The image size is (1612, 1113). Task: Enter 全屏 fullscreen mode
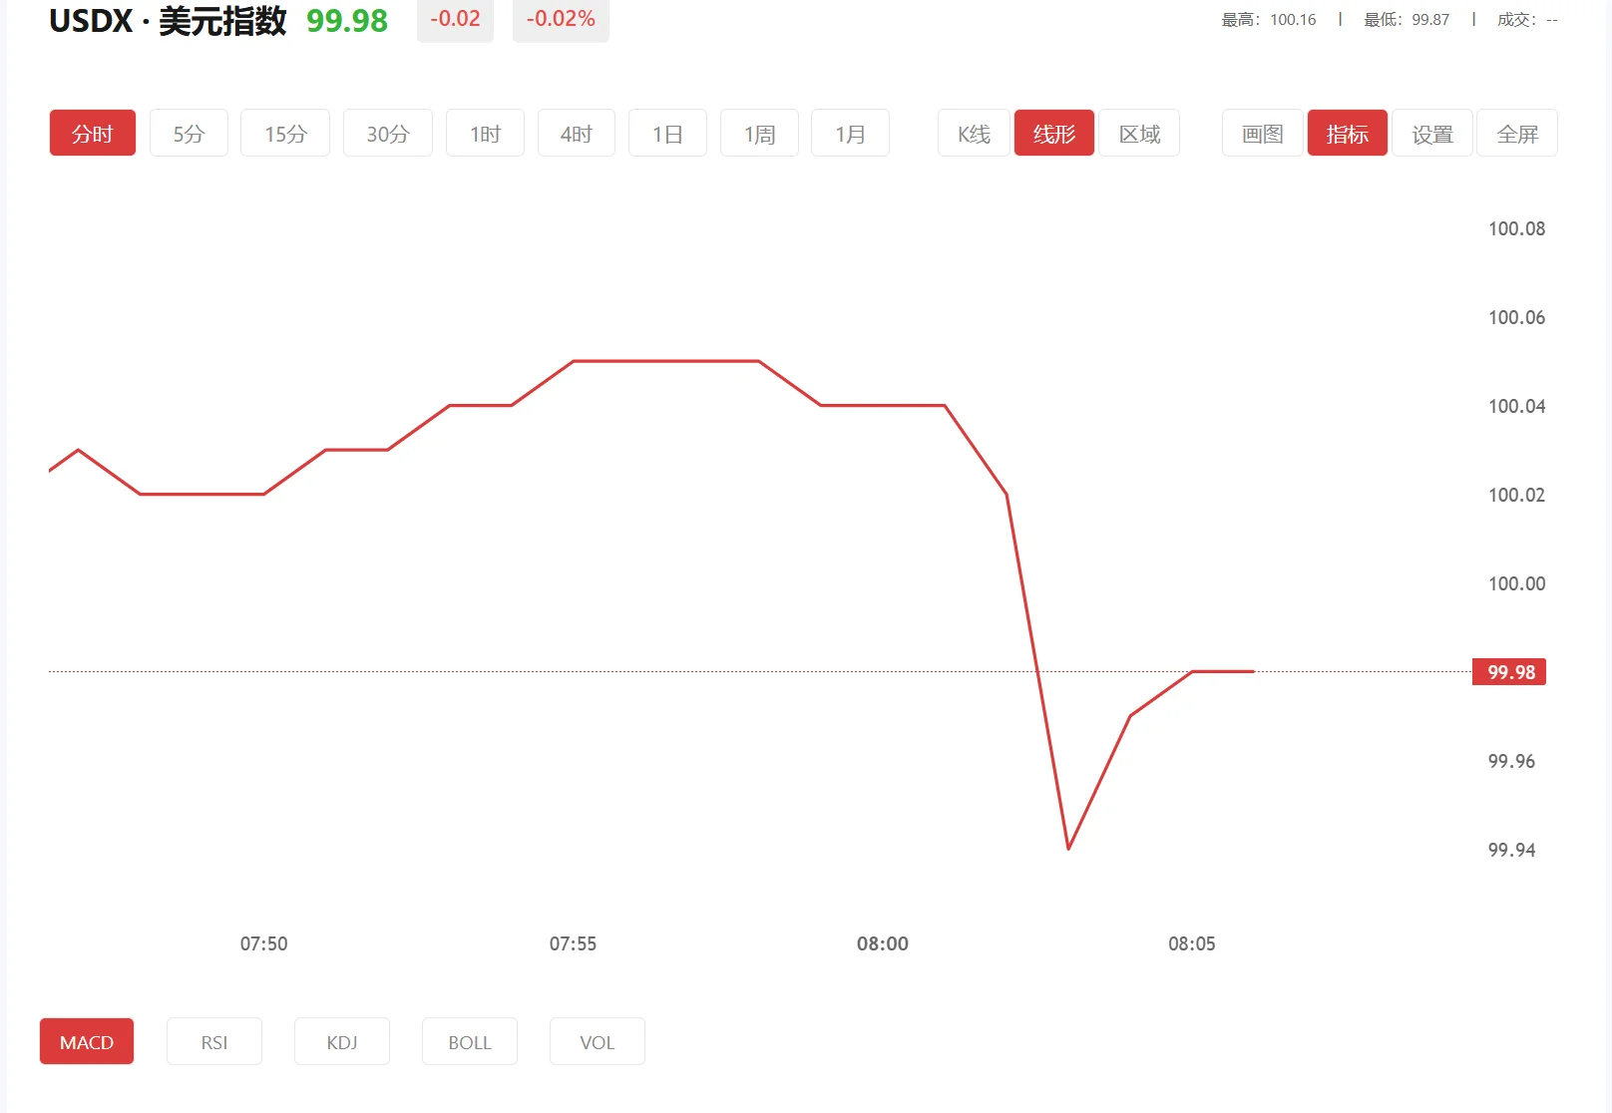click(1517, 134)
